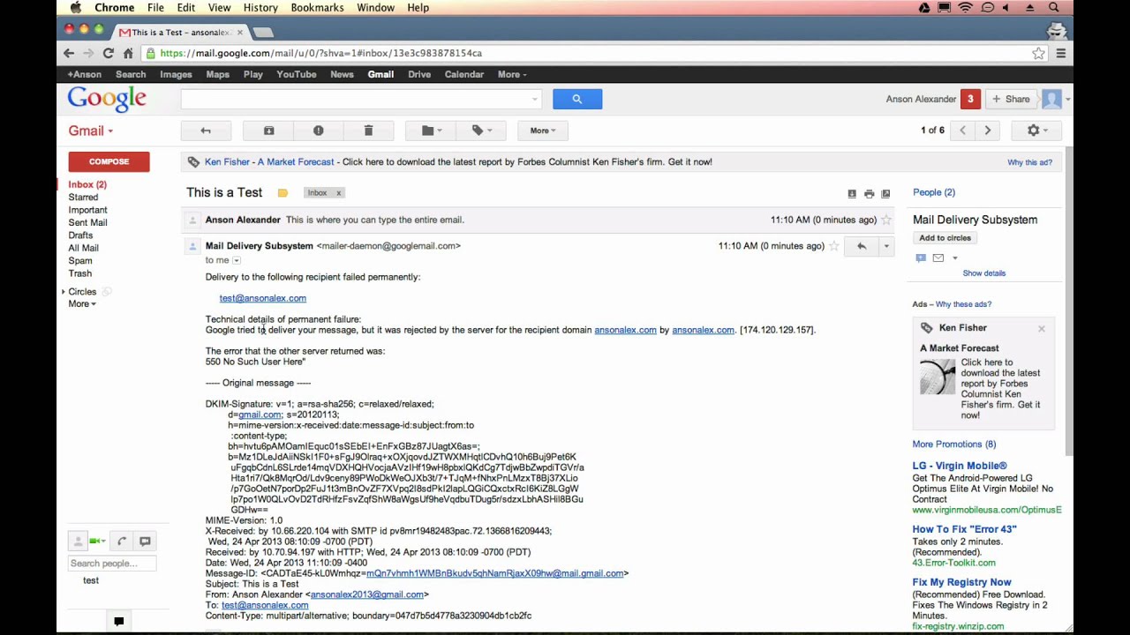Open the test@ansonalex.com recipient link
1130x635 pixels.
(262, 298)
